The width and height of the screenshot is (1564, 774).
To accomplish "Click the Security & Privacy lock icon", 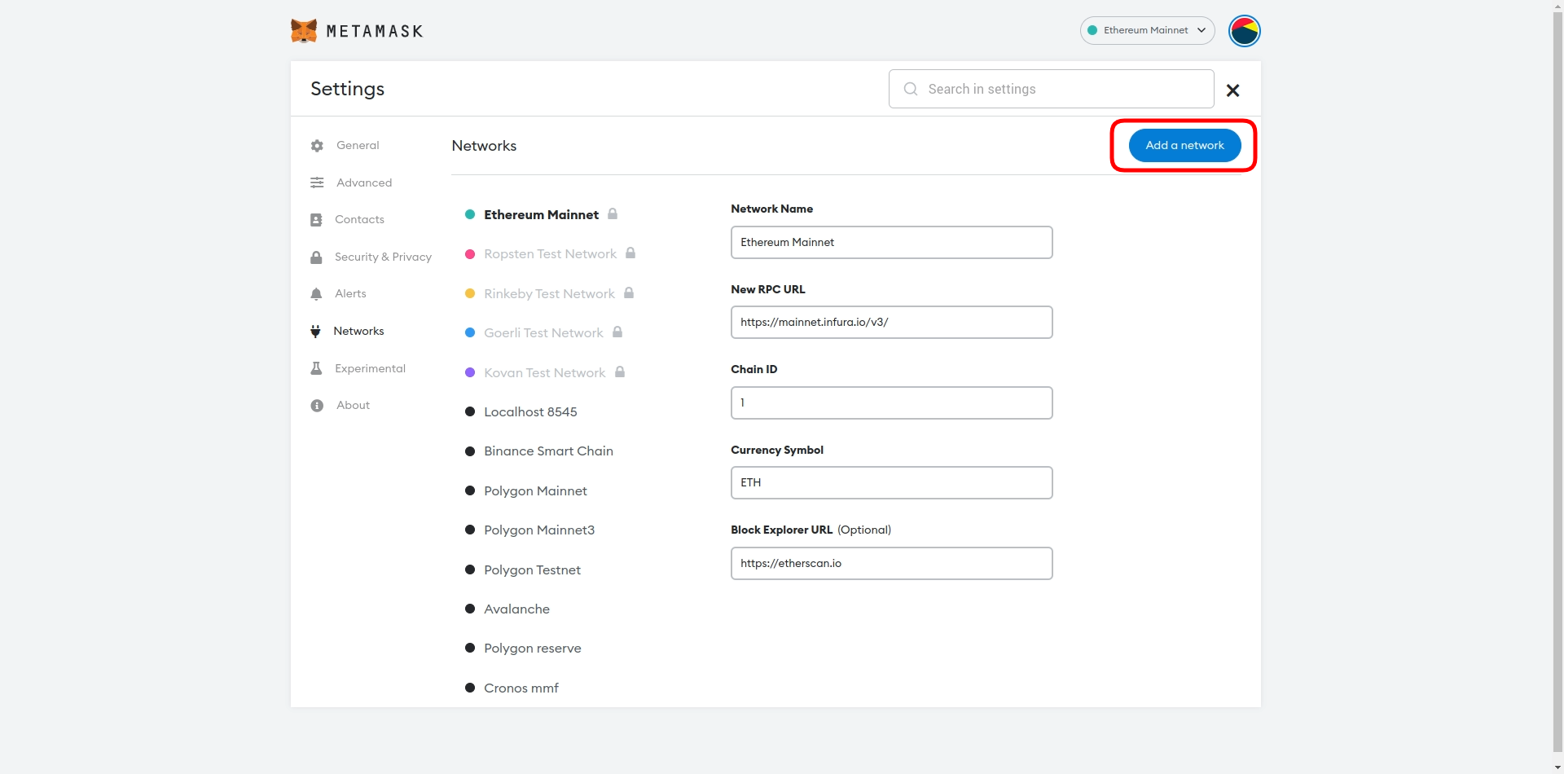I will point(316,257).
